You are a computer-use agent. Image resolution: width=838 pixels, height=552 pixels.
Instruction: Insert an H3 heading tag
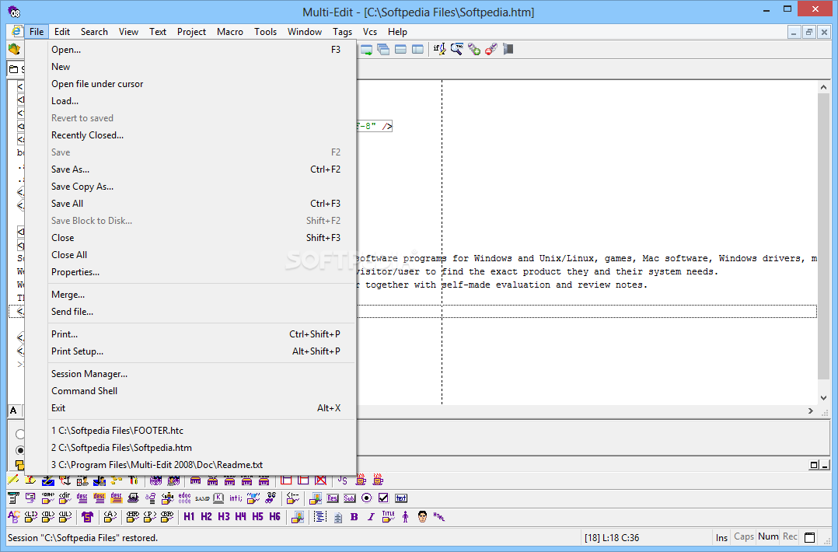[223, 517]
